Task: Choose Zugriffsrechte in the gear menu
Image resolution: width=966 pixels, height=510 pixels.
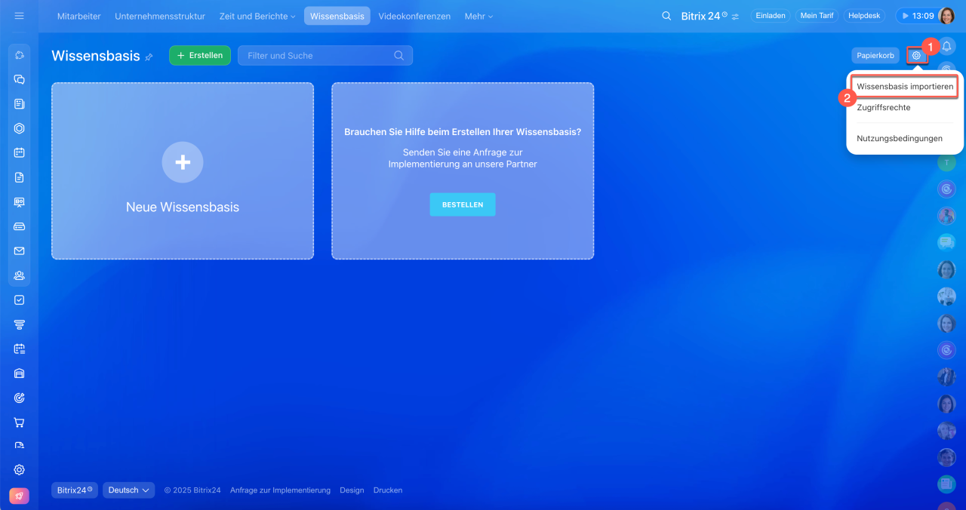Action: [x=884, y=108]
